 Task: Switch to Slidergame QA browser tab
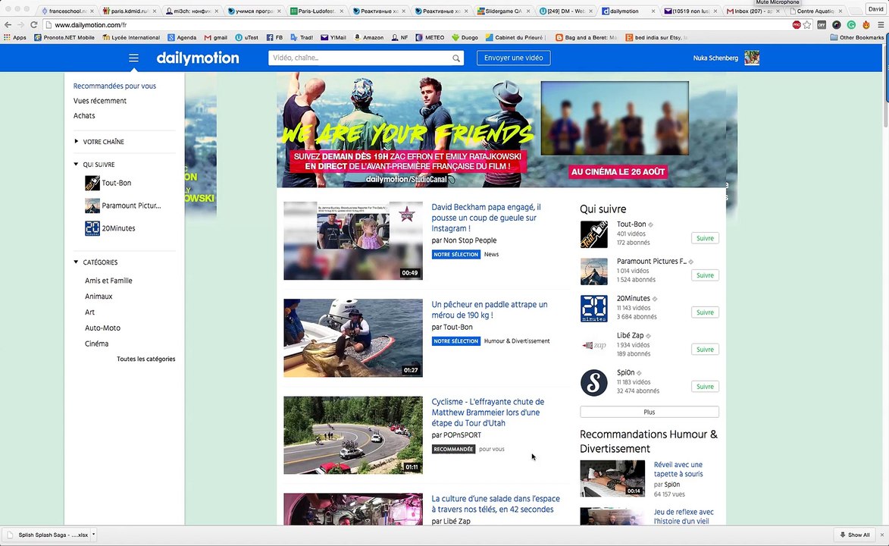coord(502,11)
